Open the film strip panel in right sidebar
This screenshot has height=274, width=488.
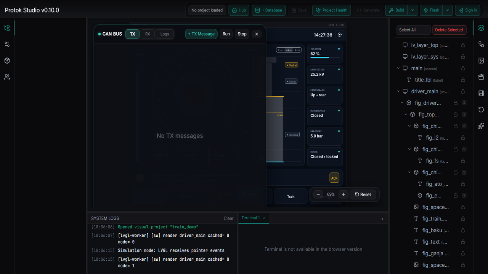[481, 93]
